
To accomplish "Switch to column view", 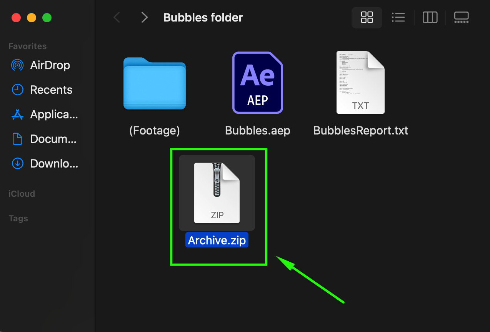I will (x=430, y=17).
